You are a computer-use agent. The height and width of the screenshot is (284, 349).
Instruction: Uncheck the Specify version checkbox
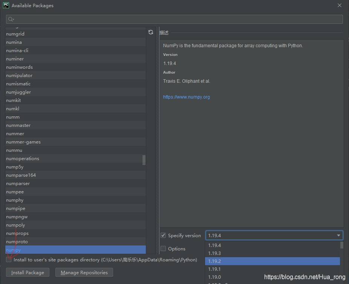(163, 235)
